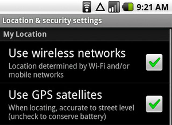Tap the triangle roaming indicator icon
The image size is (172, 125).
pos(100,7)
